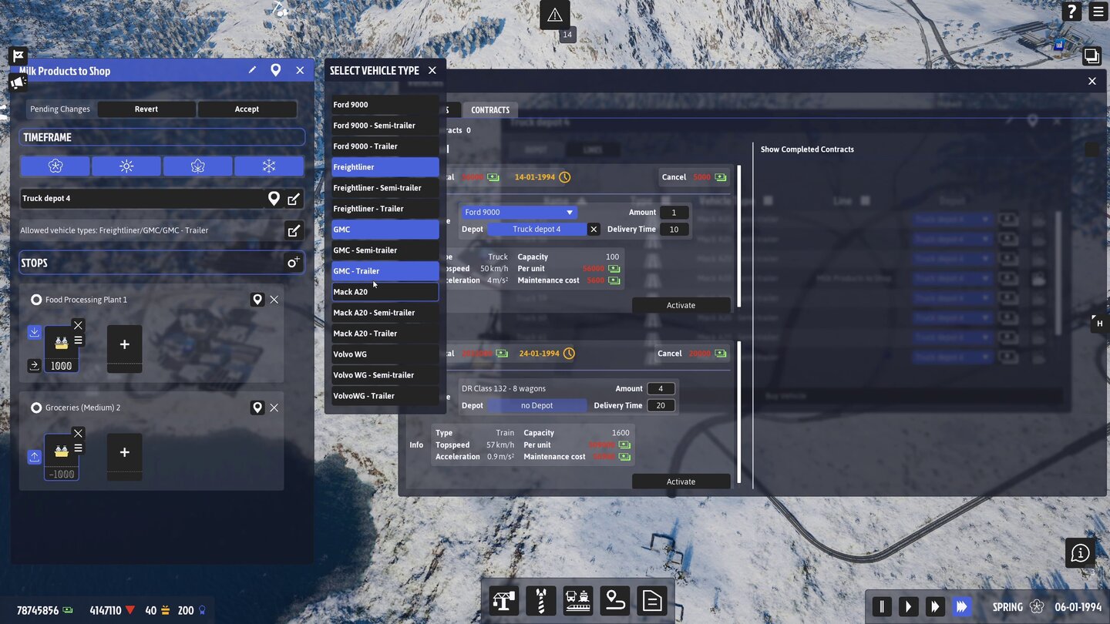Select Groceries (Medium) 2 radio button

[36, 408]
